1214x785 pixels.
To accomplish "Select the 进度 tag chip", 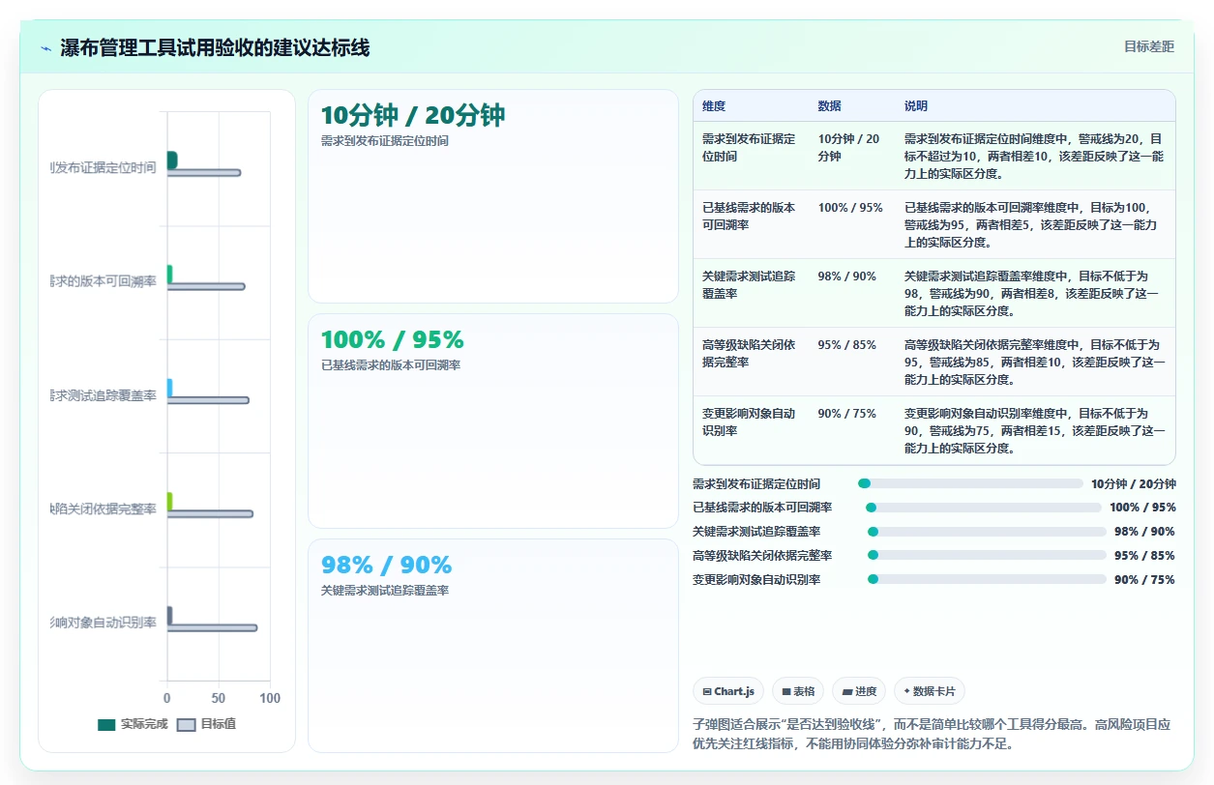I will (859, 691).
